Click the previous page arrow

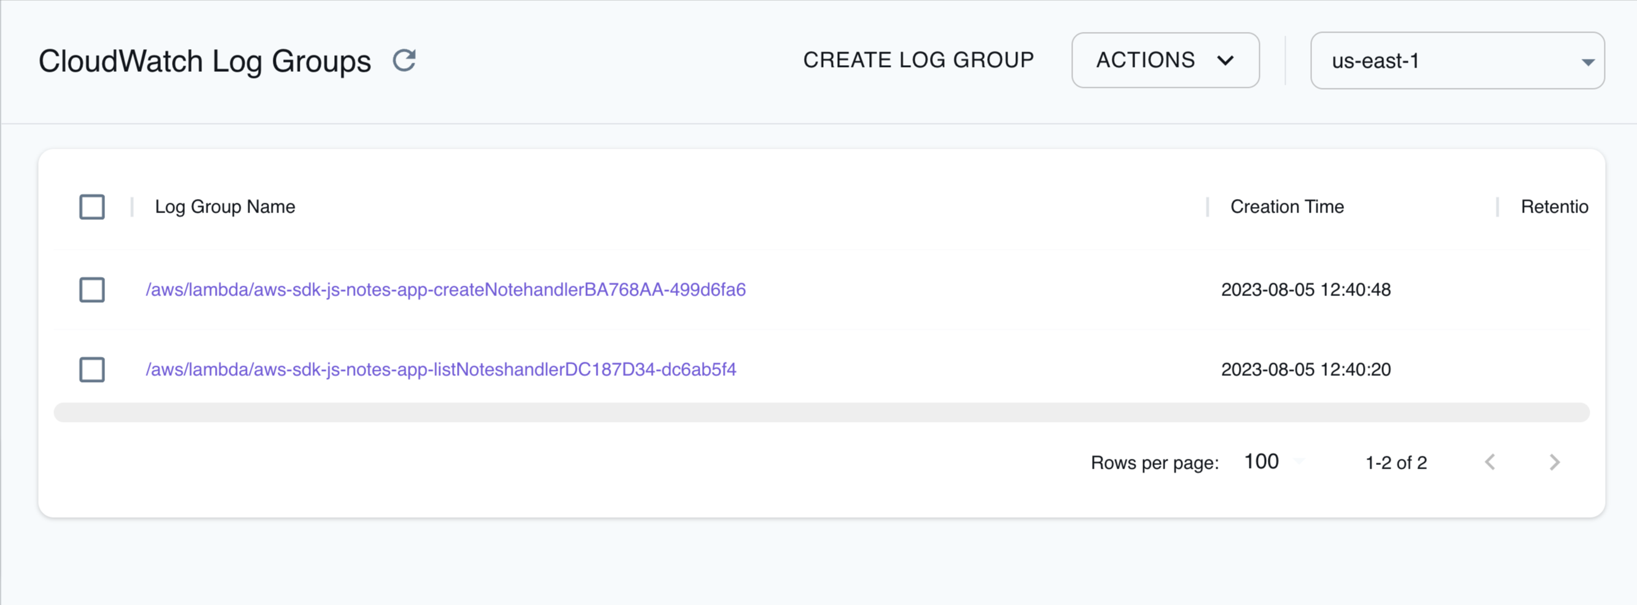(x=1490, y=462)
